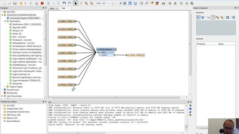Click the zoom slider plus button
This screenshot has height=134, width=239.
[121, 3]
